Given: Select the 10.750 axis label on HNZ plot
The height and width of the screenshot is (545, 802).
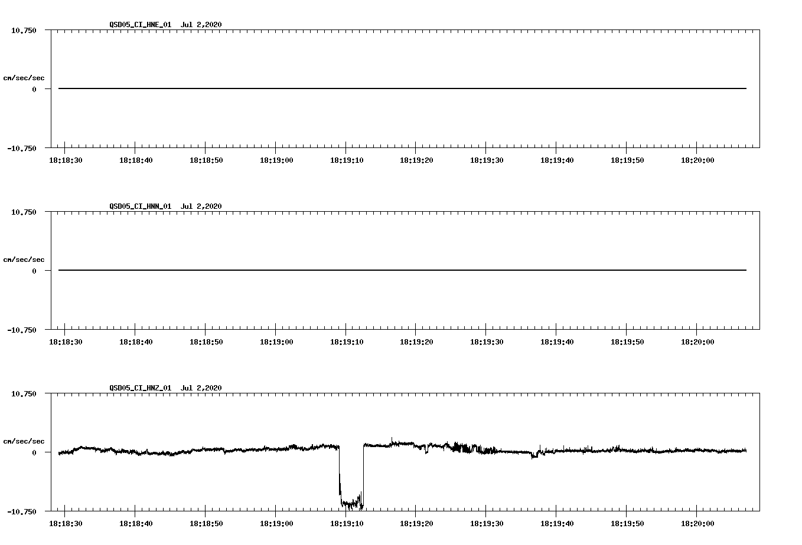Looking at the screenshot, I should 24,393.
